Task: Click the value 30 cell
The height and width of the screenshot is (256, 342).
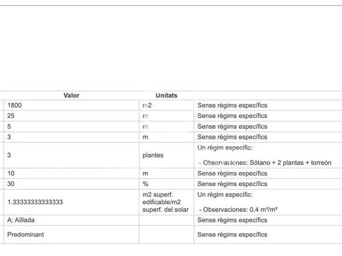Action: (71, 184)
